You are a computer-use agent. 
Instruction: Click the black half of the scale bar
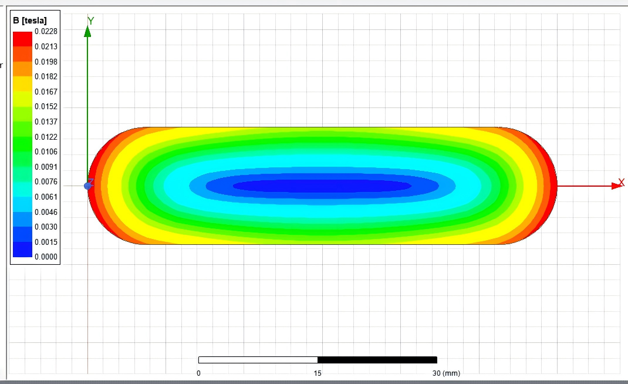click(x=377, y=360)
